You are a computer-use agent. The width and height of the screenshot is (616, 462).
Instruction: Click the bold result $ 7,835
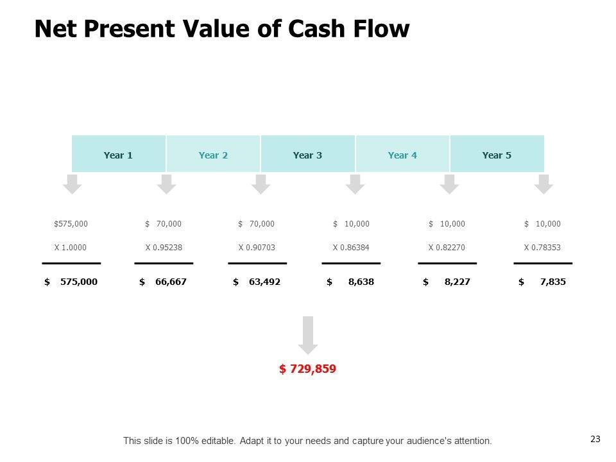(542, 282)
